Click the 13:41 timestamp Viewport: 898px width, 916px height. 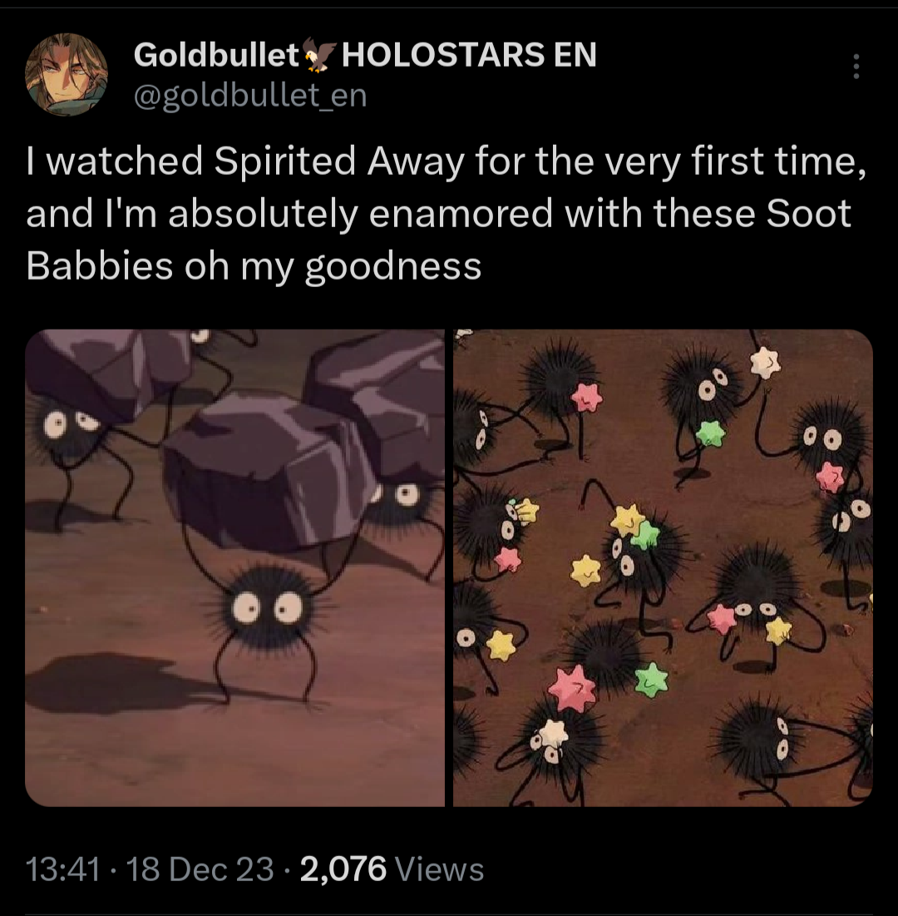tap(62, 869)
